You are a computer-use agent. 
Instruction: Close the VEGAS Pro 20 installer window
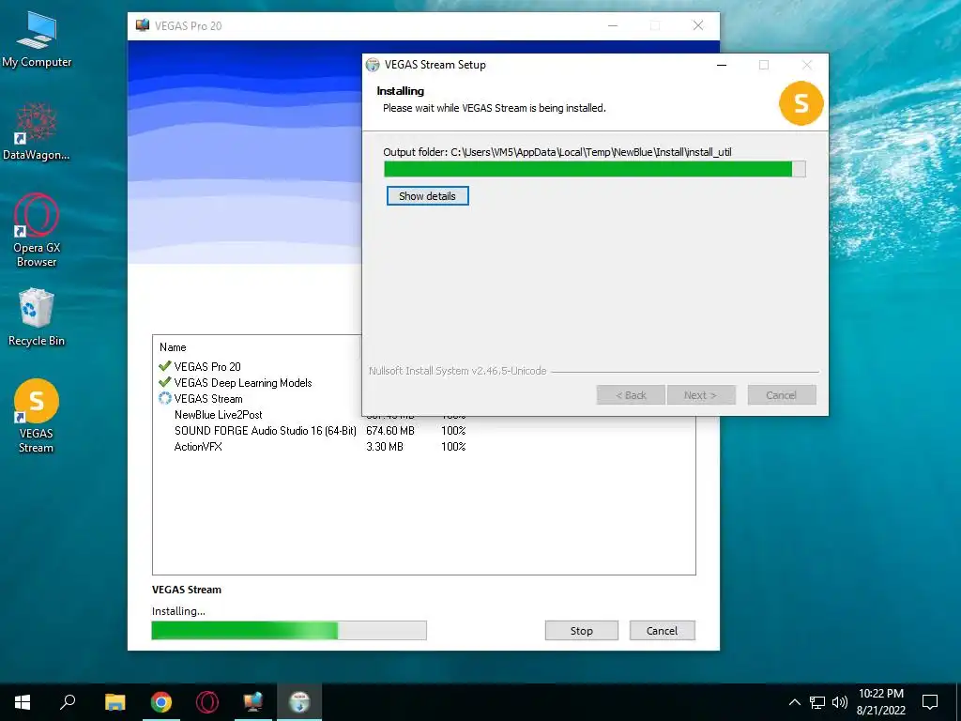[698, 25]
